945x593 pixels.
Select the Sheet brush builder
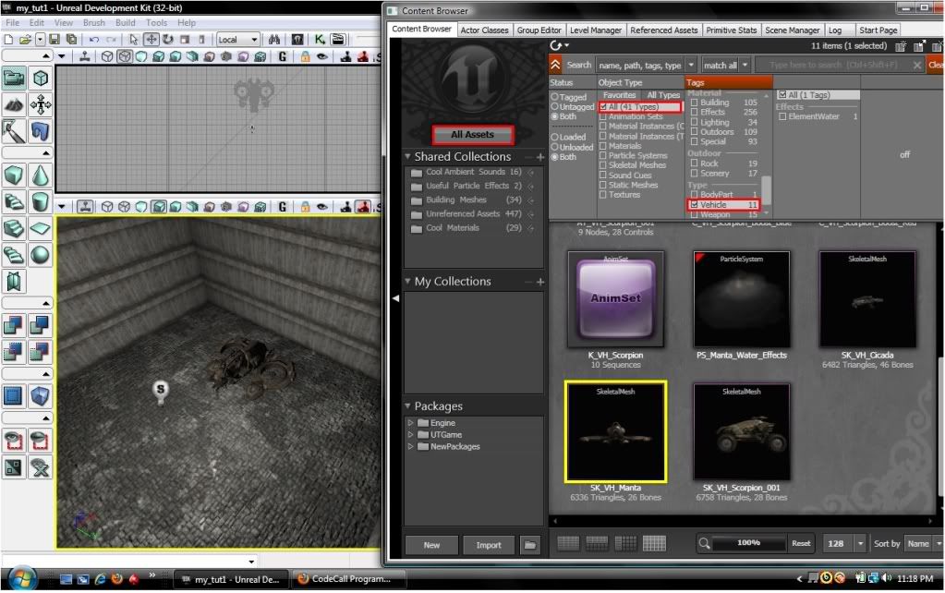tap(41, 228)
